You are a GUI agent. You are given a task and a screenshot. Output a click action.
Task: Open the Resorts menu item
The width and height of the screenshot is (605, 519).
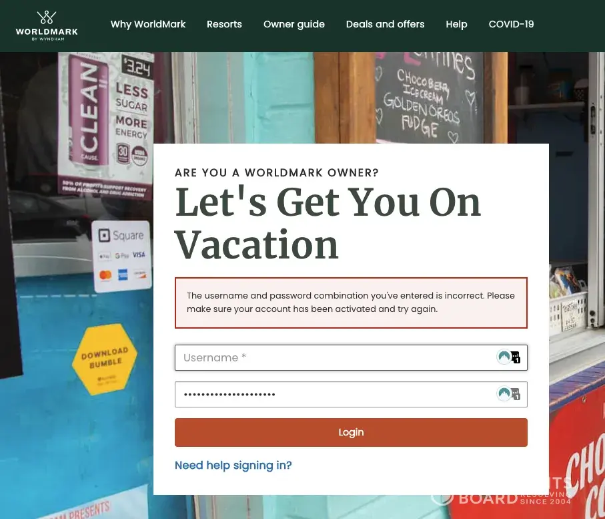224,24
